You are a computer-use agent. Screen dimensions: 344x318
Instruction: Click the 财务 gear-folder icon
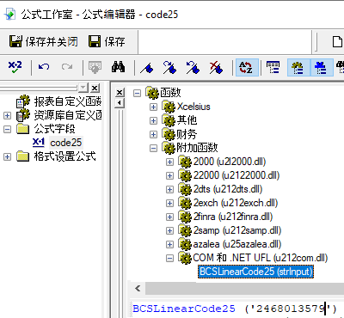[x=169, y=134]
